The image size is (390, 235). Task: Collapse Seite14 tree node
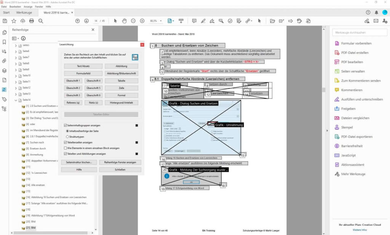click(x=16, y=100)
